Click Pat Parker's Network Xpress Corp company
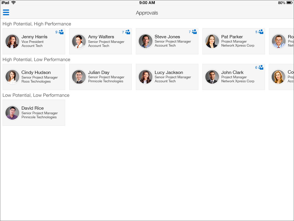This screenshot has height=221, width=294. (238, 45)
